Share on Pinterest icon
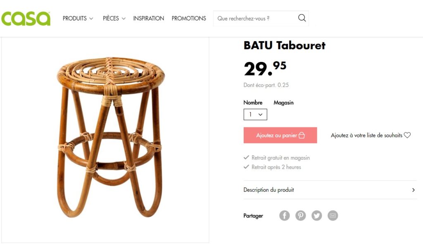The width and height of the screenshot is (423, 245). pos(301,215)
